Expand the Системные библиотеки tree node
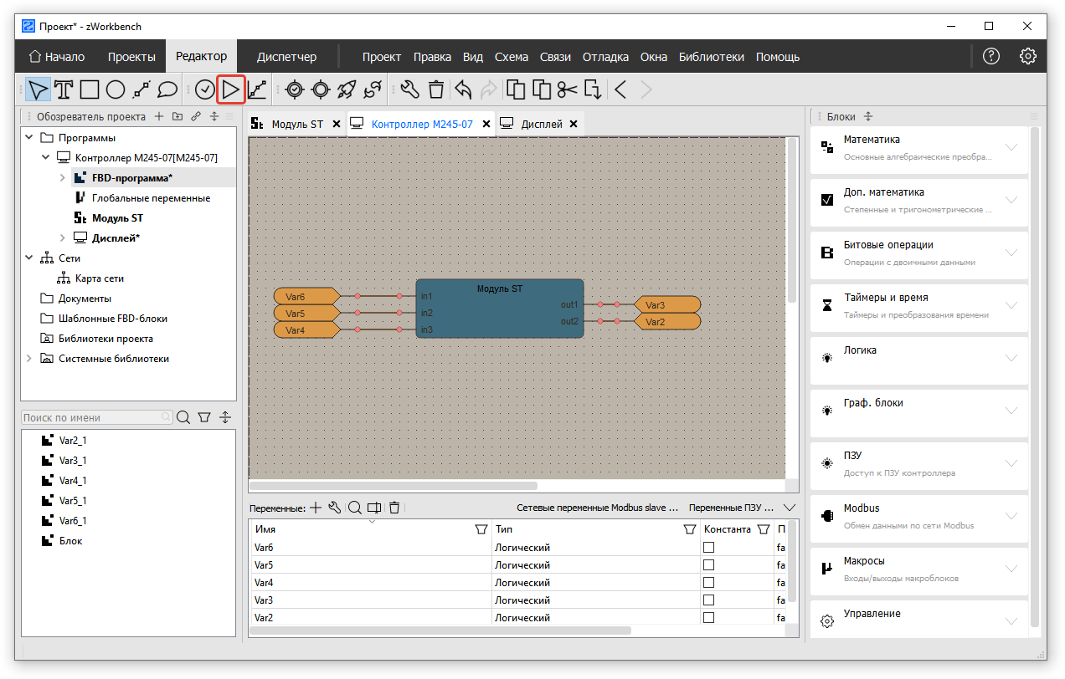The image size is (1065, 679). 30,359
